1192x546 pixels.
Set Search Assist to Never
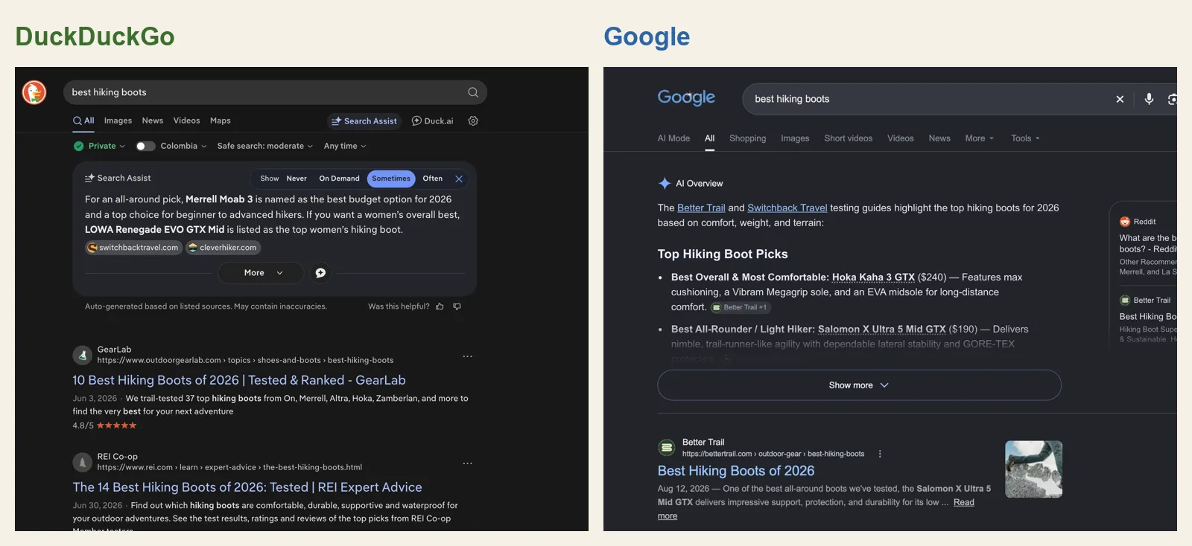tap(297, 179)
